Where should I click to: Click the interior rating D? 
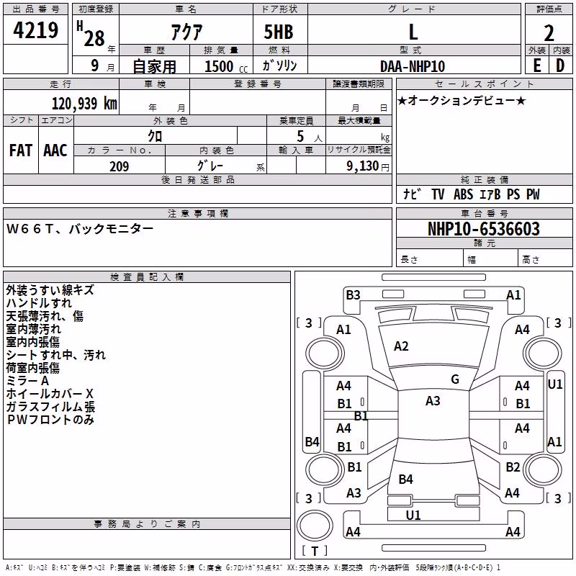click(x=560, y=66)
